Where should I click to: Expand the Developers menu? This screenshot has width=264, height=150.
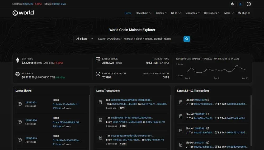tap(212, 13)
